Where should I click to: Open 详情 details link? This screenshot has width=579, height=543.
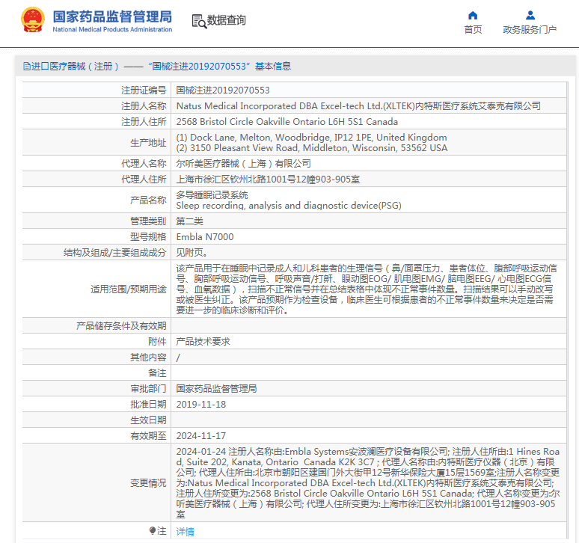[185, 531]
